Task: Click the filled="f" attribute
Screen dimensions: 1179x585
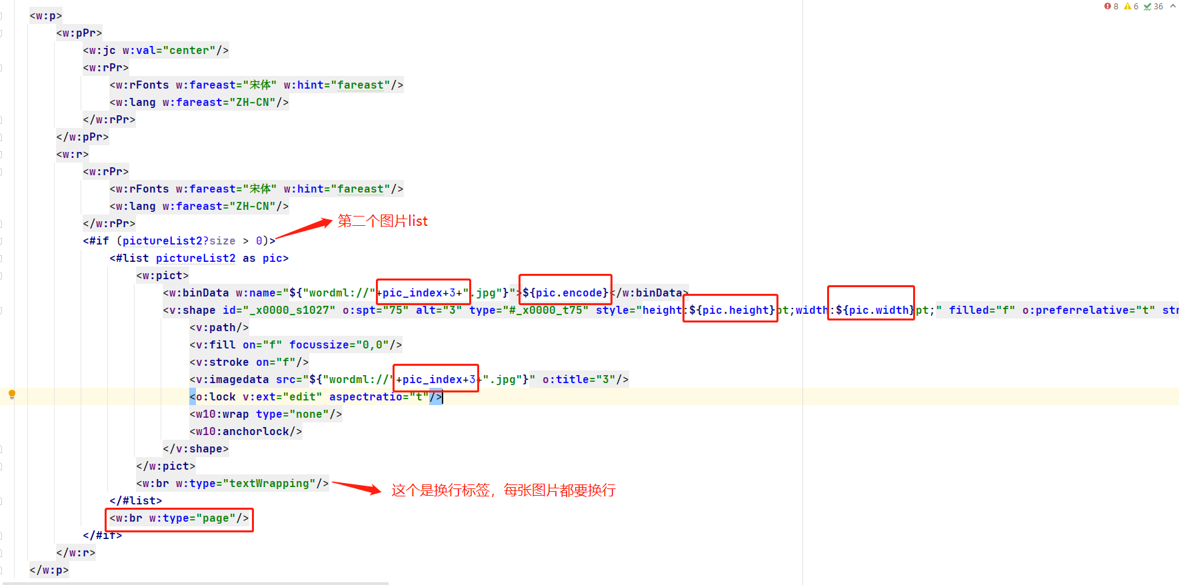Action: pos(982,310)
